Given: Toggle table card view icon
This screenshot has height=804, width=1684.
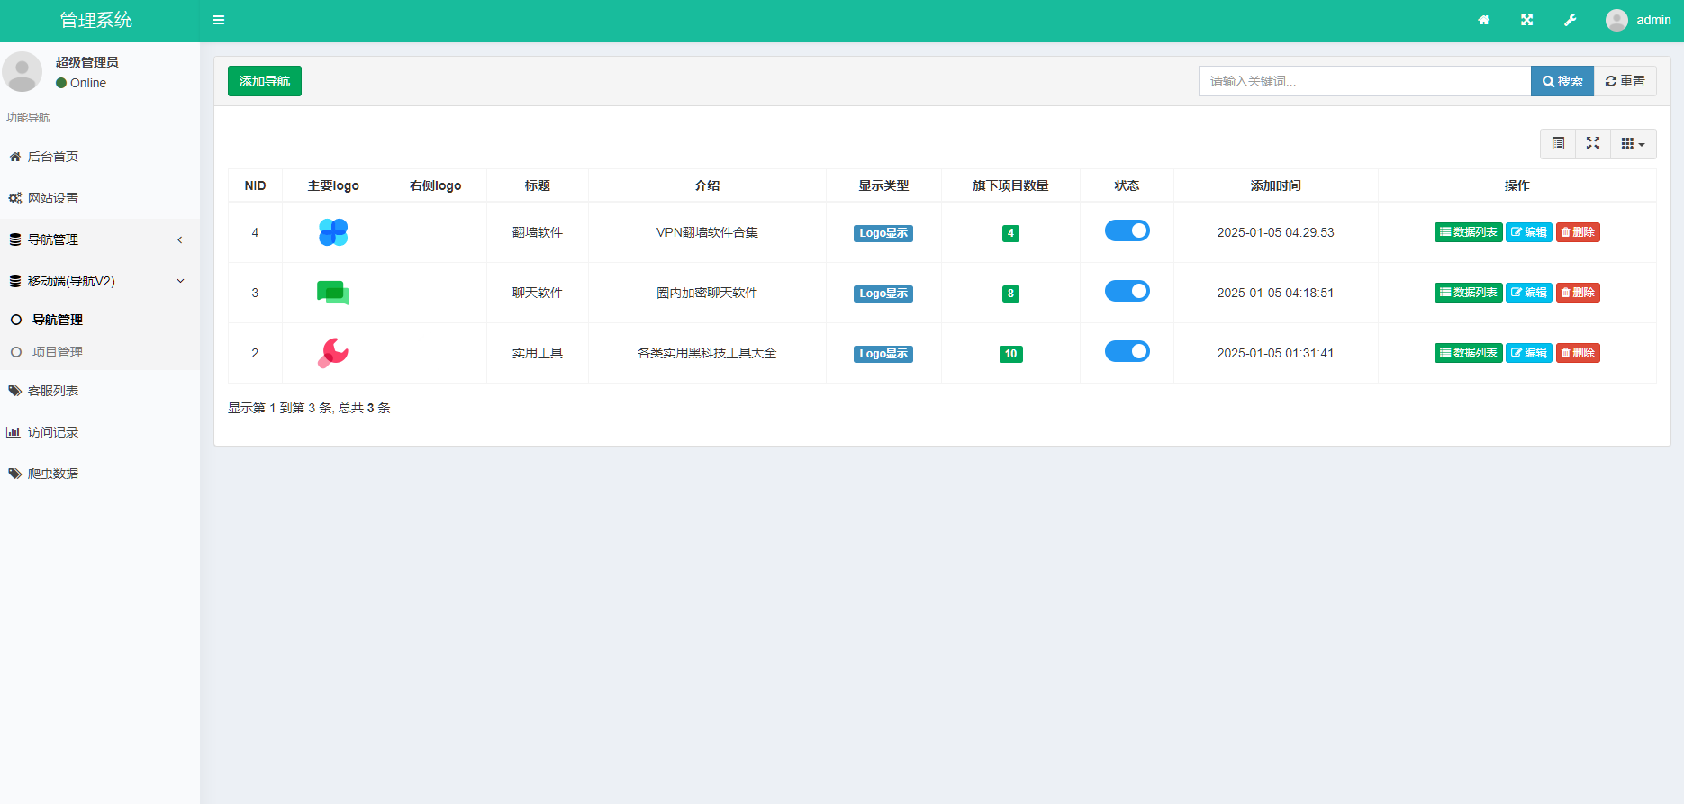Looking at the screenshot, I should [x=1558, y=144].
